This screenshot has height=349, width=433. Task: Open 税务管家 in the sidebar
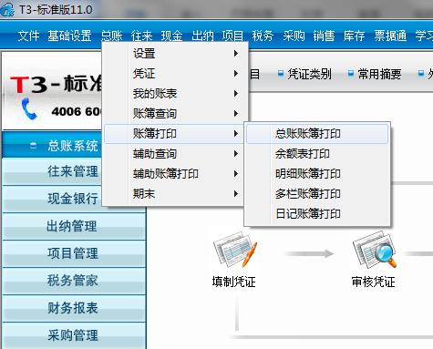(74, 281)
